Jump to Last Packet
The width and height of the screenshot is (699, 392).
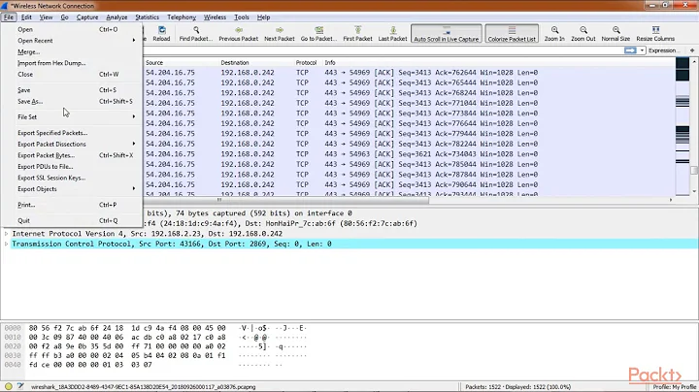(x=393, y=33)
